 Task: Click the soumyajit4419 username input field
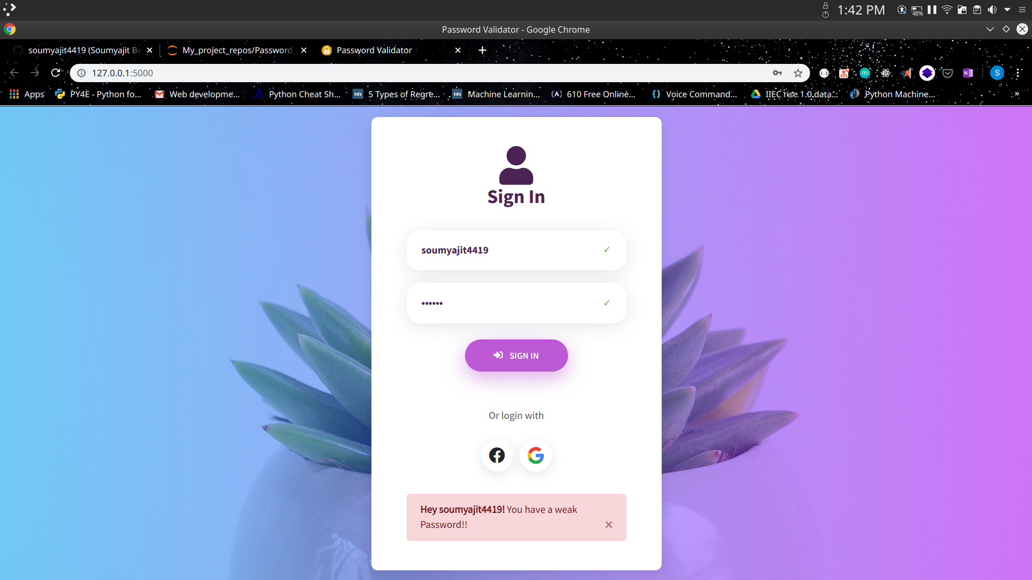coord(516,249)
